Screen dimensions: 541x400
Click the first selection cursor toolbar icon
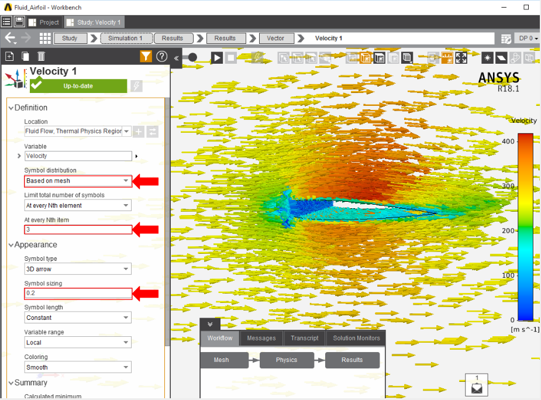click(284, 58)
